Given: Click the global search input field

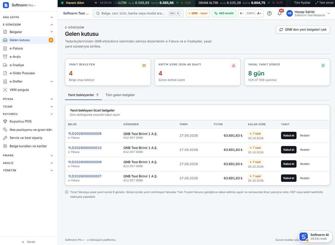Looking at the screenshot, I should [x=138, y=13].
